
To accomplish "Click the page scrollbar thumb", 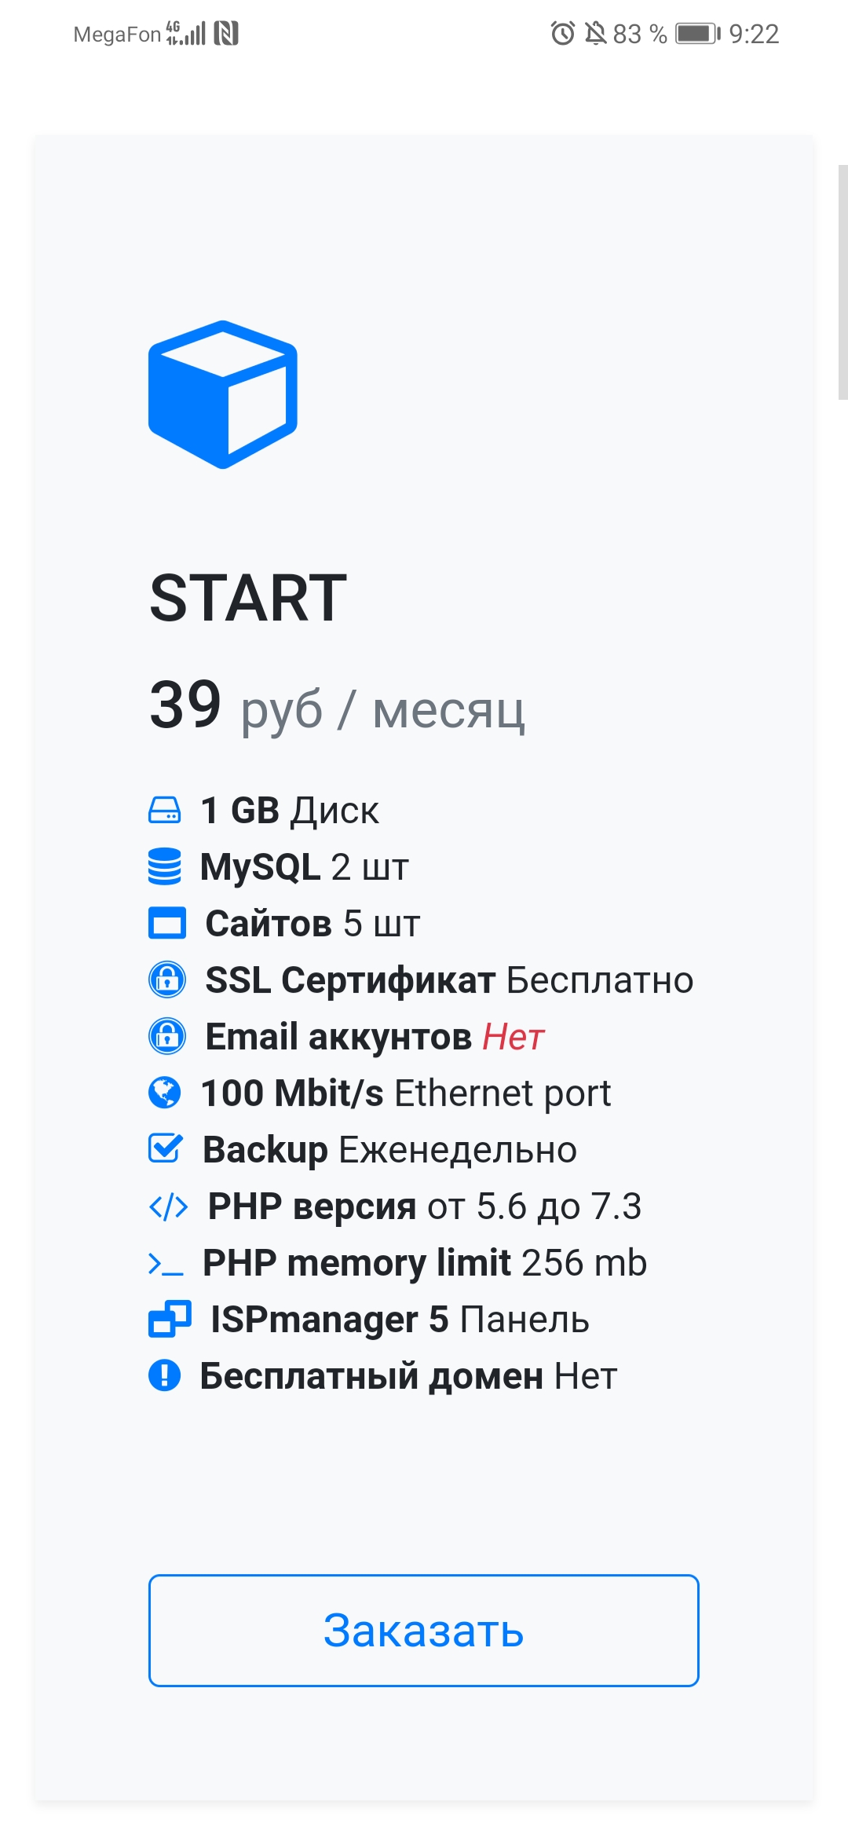I will [x=843, y=283].
